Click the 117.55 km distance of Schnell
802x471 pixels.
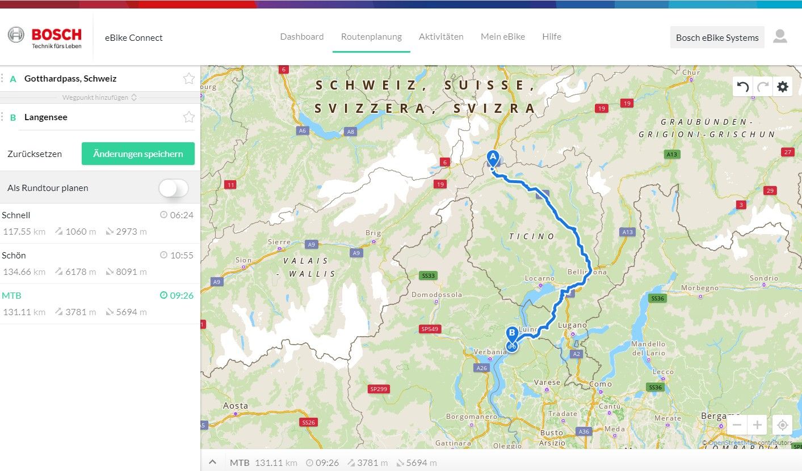pos(24,232)
